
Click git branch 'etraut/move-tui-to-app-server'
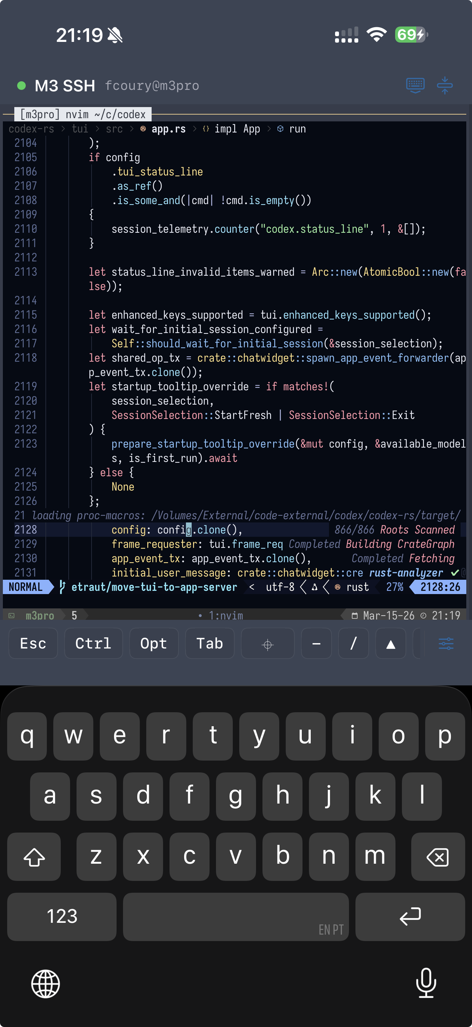click(x=154, y=587)
